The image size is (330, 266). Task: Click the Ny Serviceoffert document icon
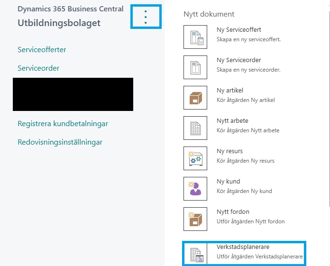[195, 37]
